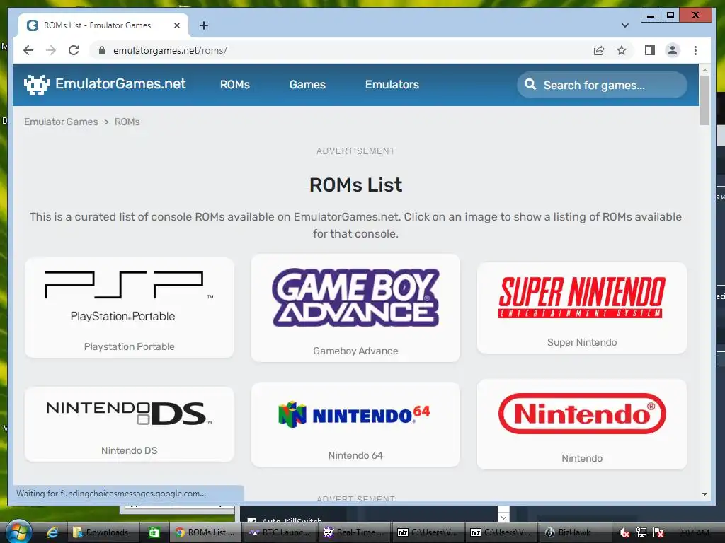Screen dimensions: 725x543
Task: Open the Nintendo 64 logo image
Action: pyautogui.click(x=355, y=414)
